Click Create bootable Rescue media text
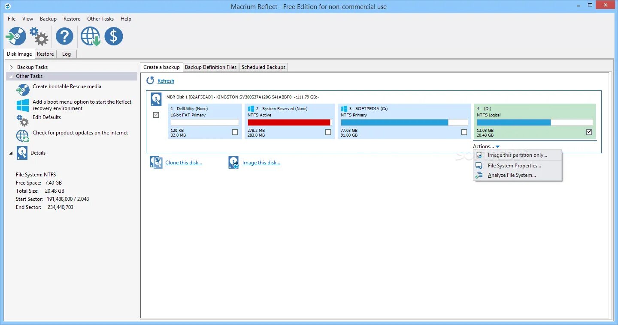 click(x=67, y=86)
